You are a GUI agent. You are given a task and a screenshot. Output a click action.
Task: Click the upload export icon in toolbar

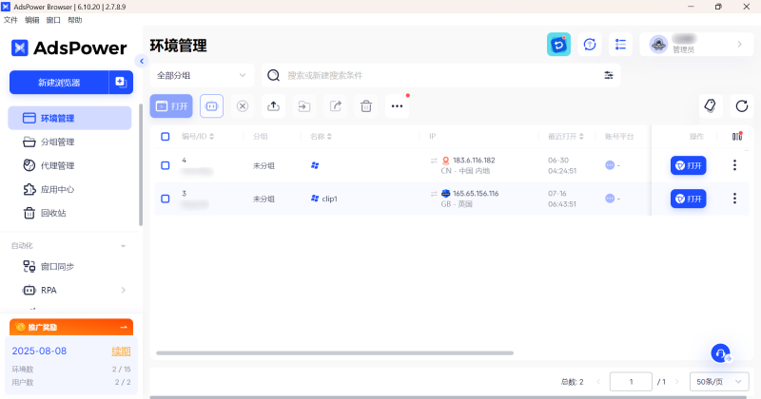[x=273, y=106]
